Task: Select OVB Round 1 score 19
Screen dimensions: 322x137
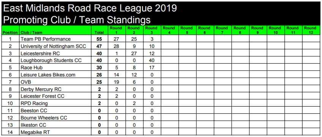Action: tap(116, 82)
